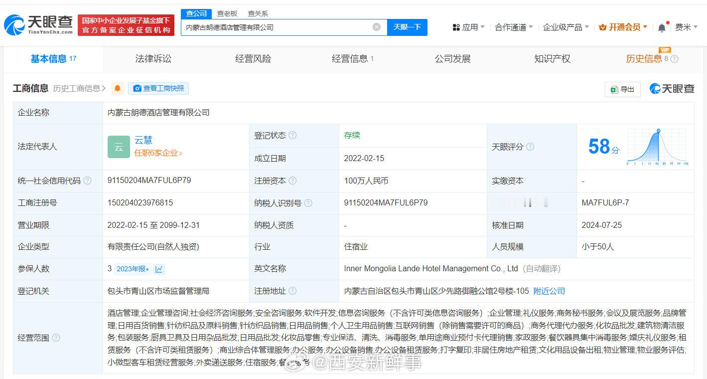The image size is (707, 379).
Task: Expand the 企业级产品 dropdown
Action: tap(566, 27)
